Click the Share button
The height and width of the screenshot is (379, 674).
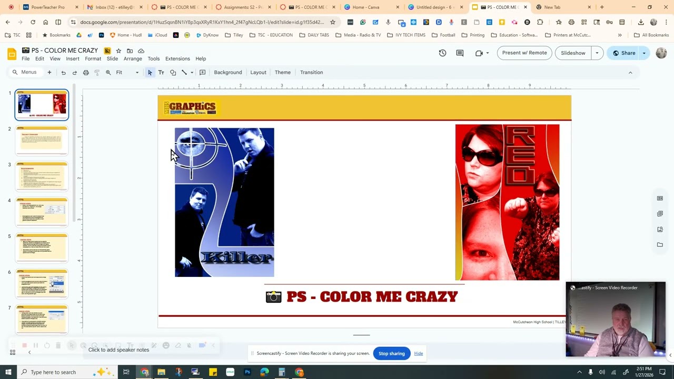[623, 53]
